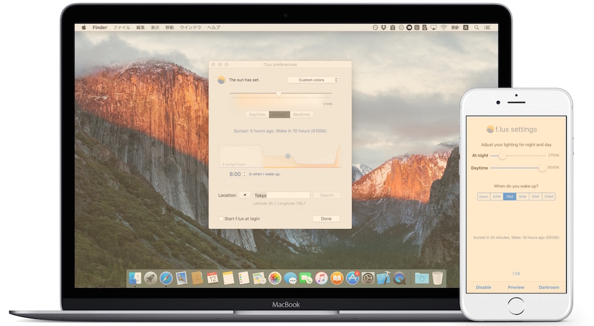Select 9AM wake time on iPhone
Screen dimensions: 594x326
tap(535, 197)
